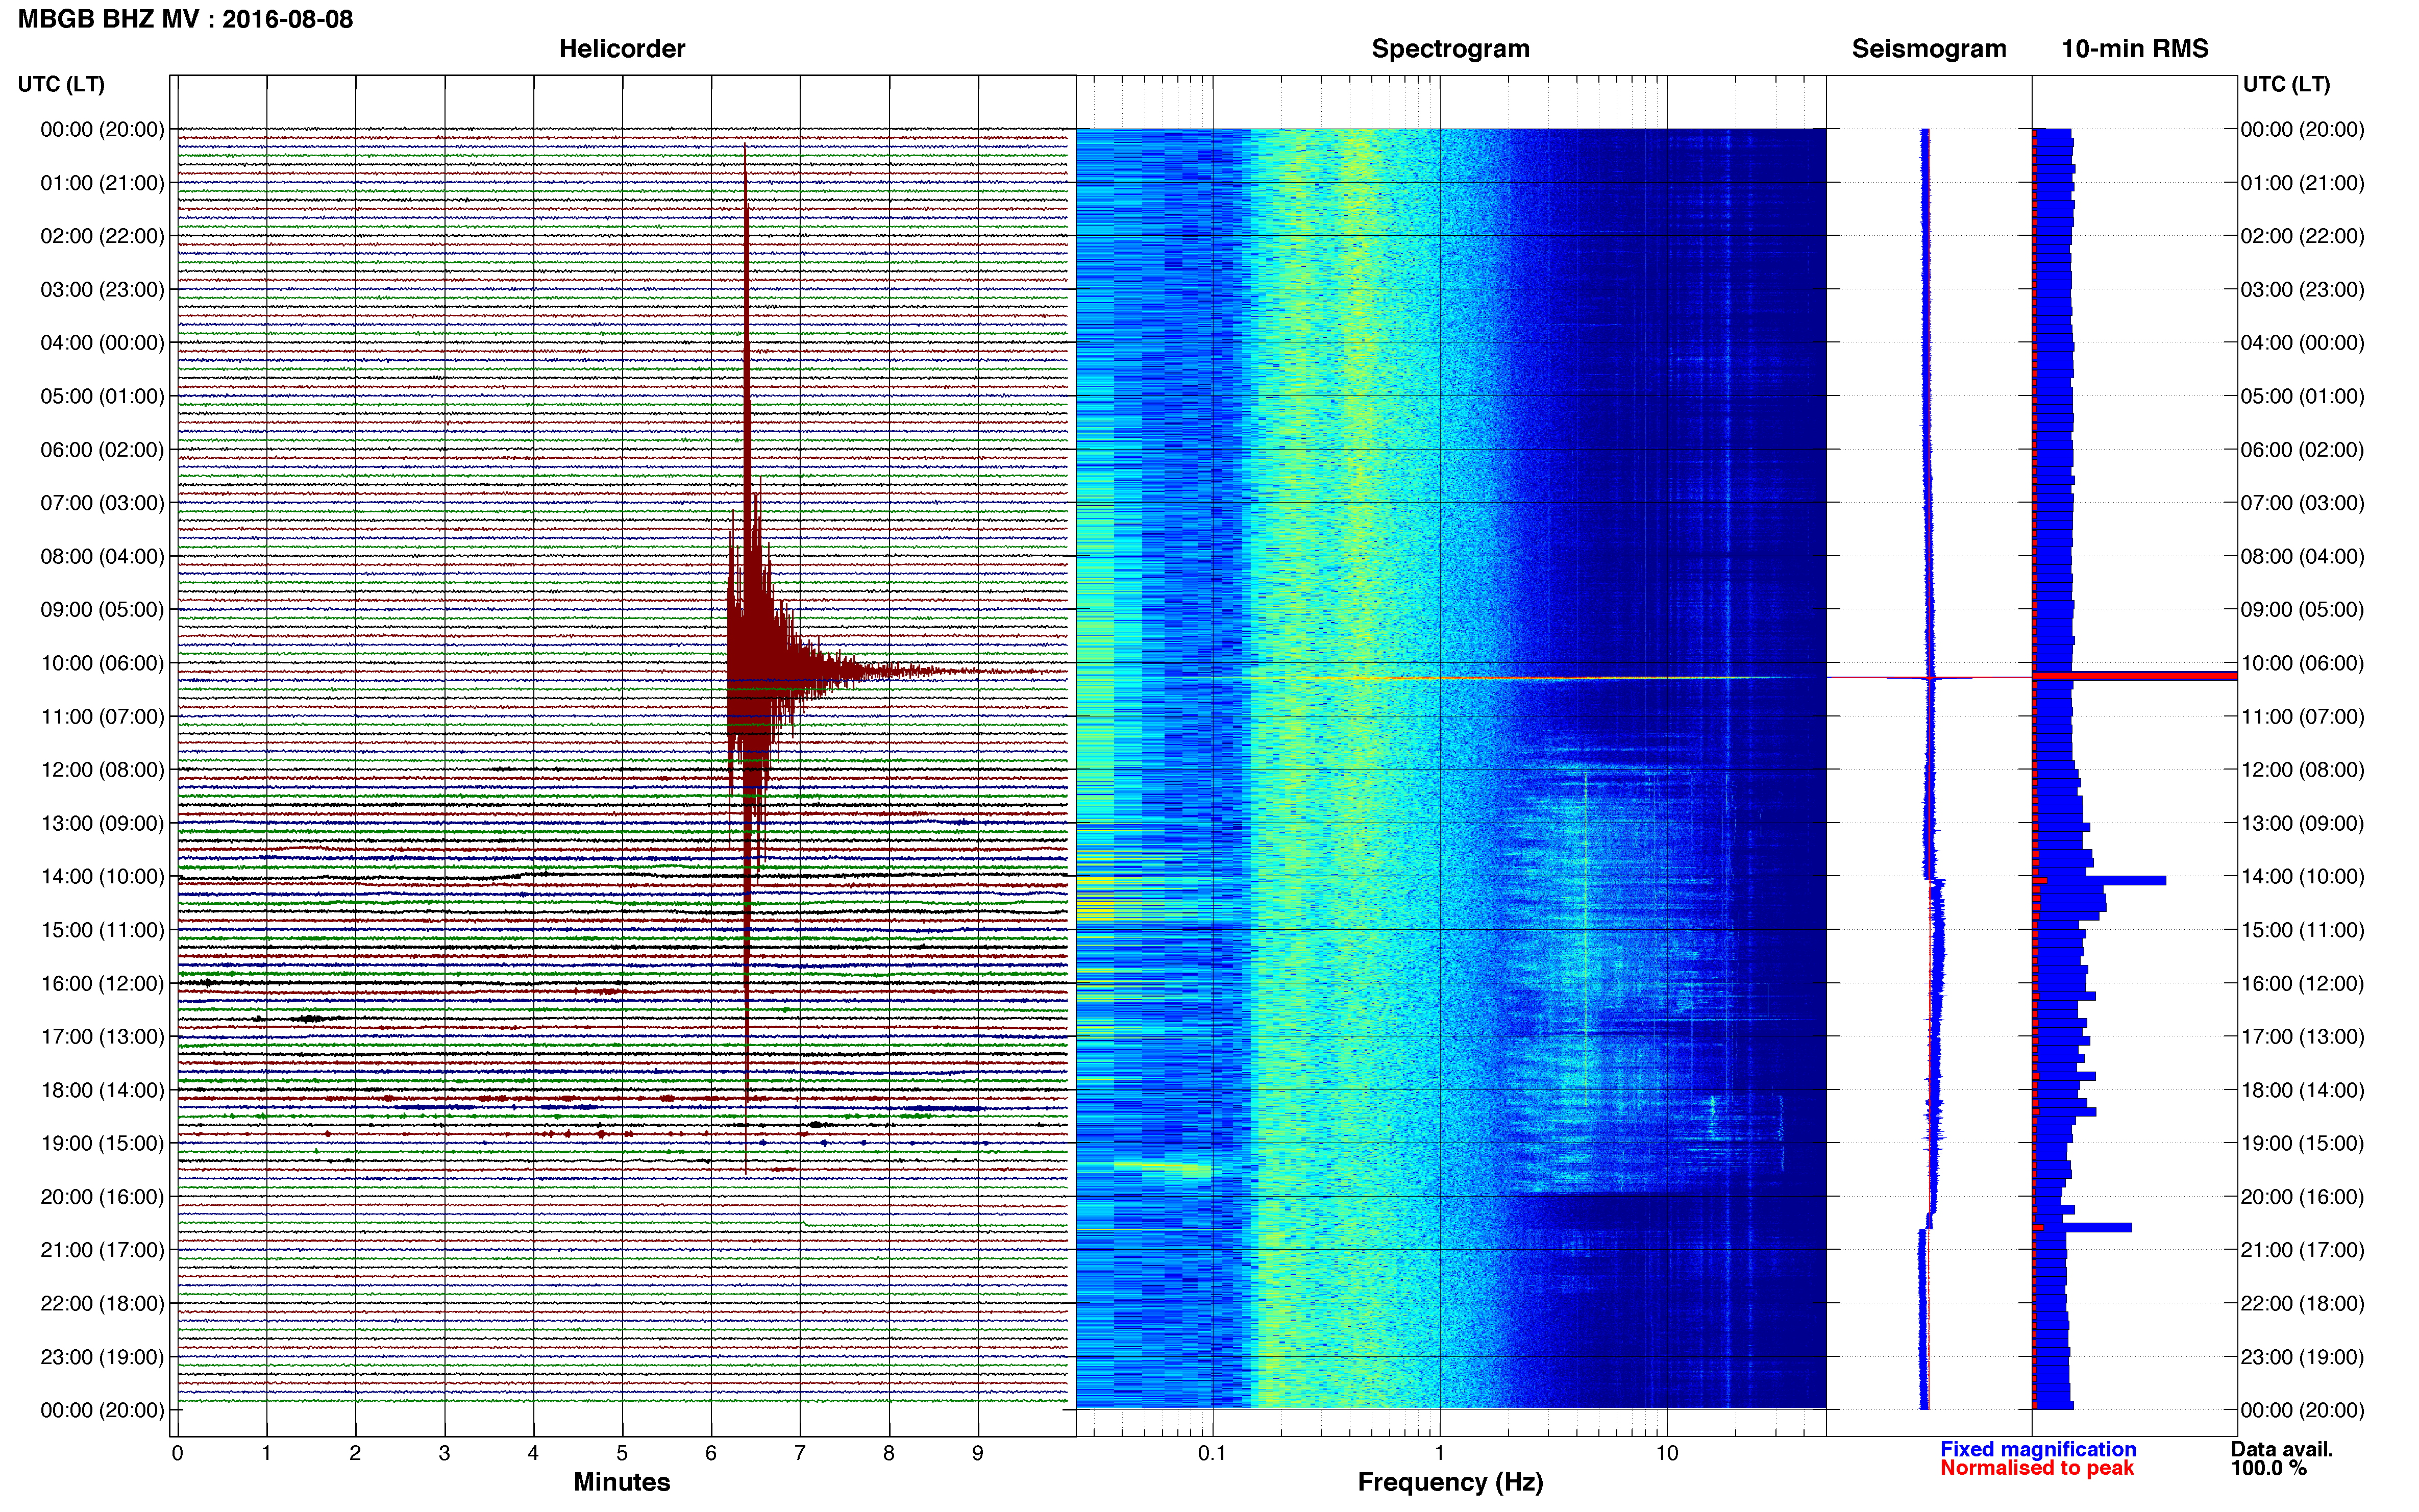This screenshot has height=1512, width=2419.
Task: Click the UTC (LT) label beside the RMS panel
Action: coord(2286,84)
